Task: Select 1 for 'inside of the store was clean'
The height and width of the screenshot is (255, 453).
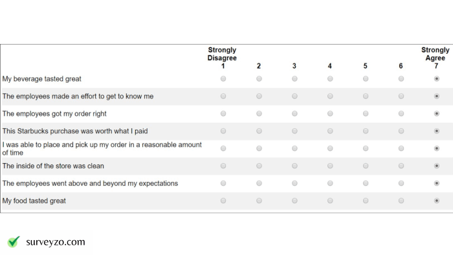Action: coord(223,166)
